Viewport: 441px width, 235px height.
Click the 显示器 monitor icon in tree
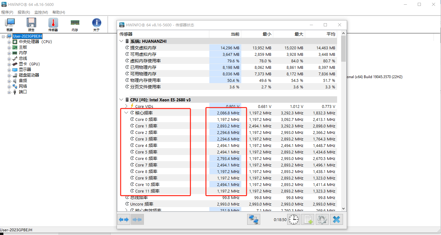pyautogui.click(x=15, y=69)
